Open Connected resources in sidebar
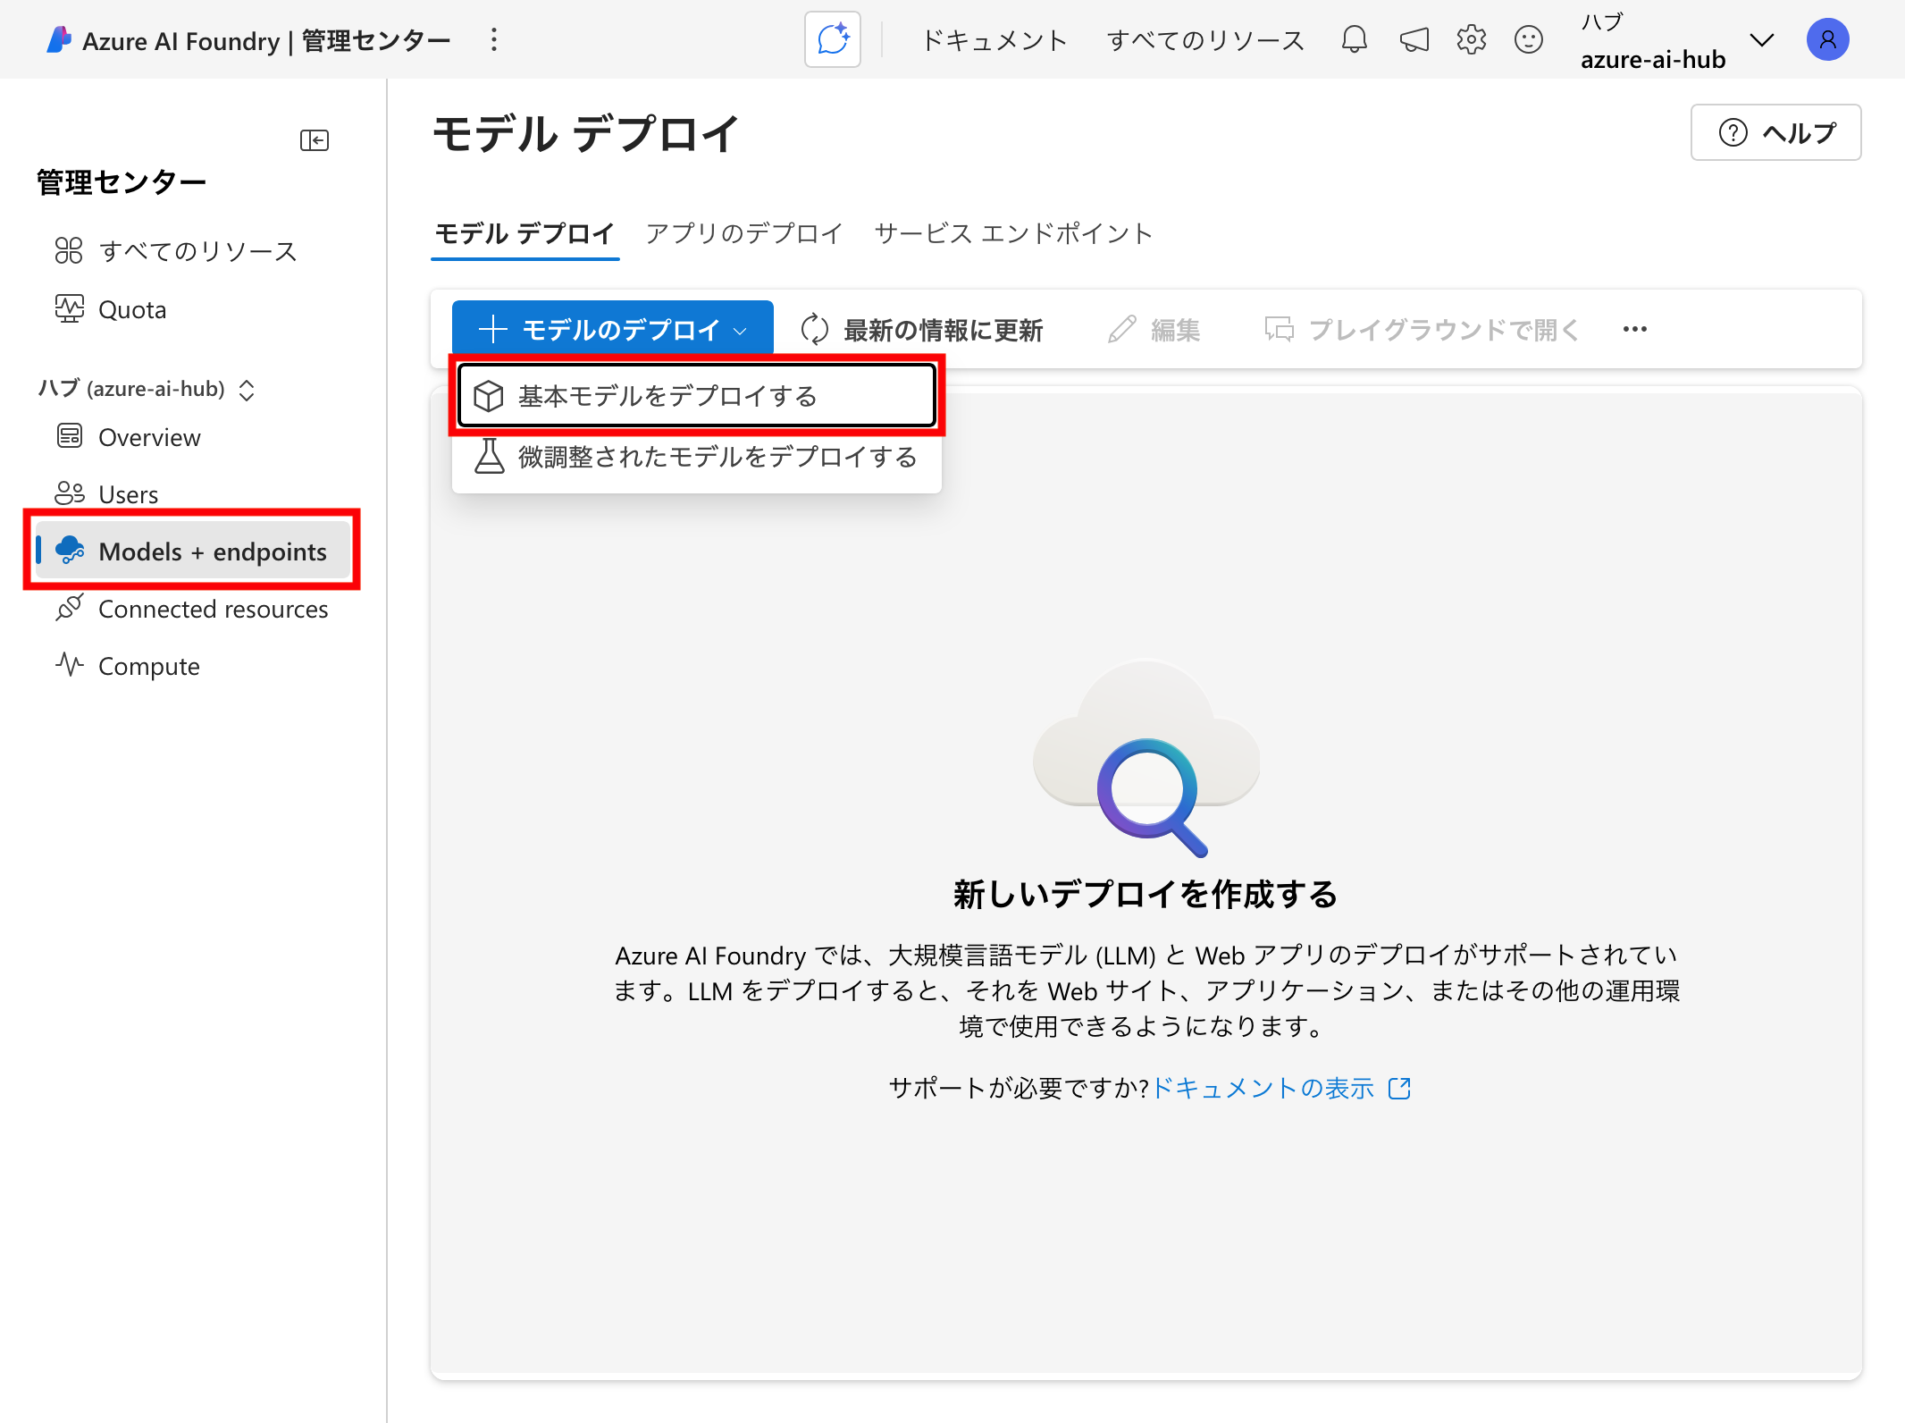The width and height of the screenshot is (1905, 1423). (213, 609)
